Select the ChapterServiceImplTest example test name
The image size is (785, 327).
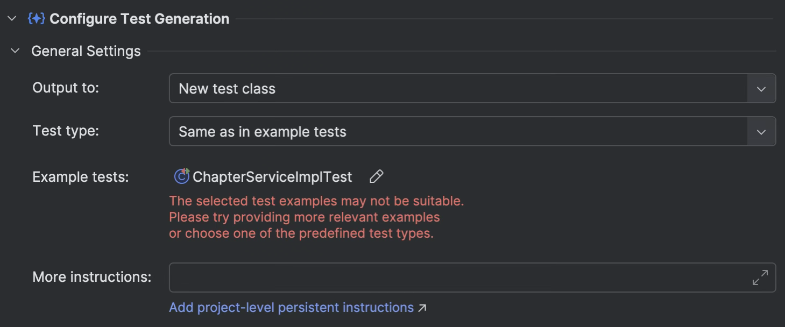(272, 177)
